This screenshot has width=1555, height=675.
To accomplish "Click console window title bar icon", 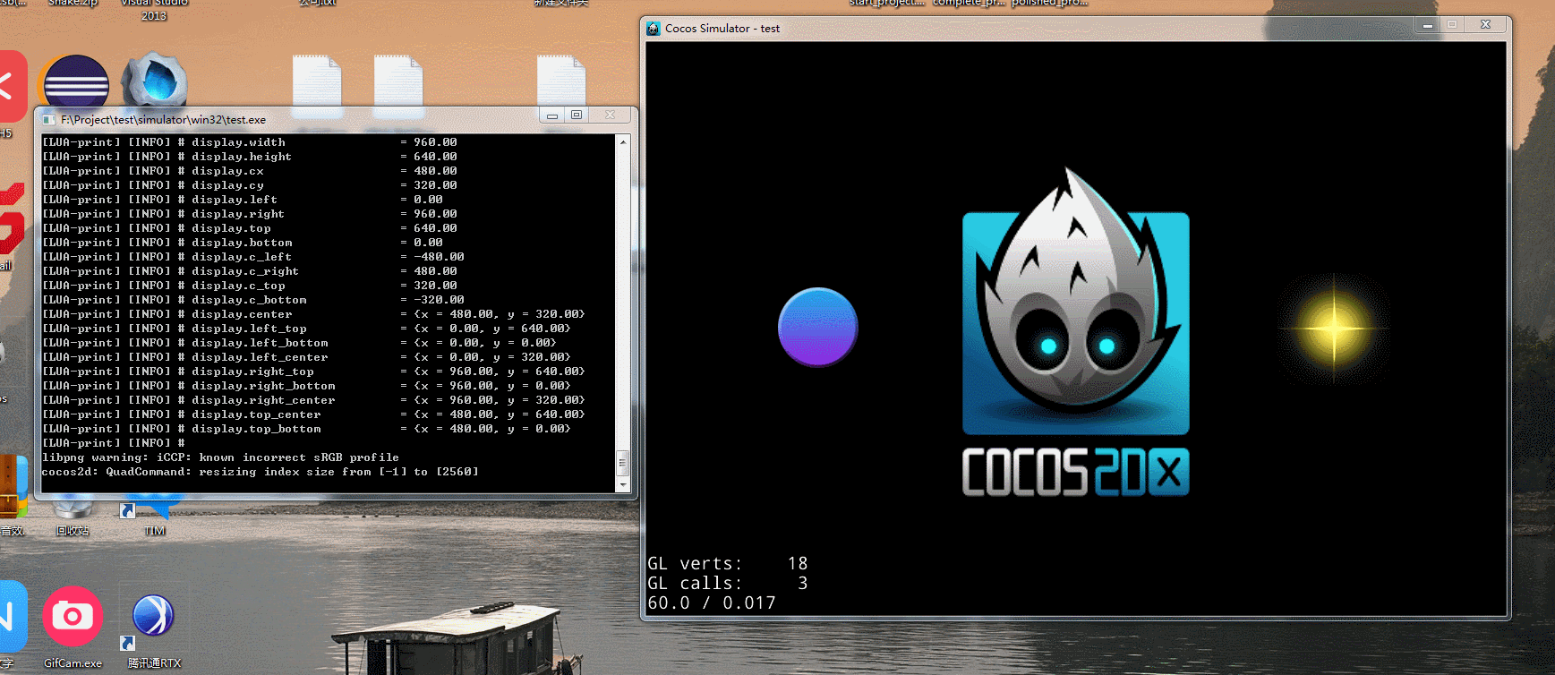I will click(x=49, y=120).
